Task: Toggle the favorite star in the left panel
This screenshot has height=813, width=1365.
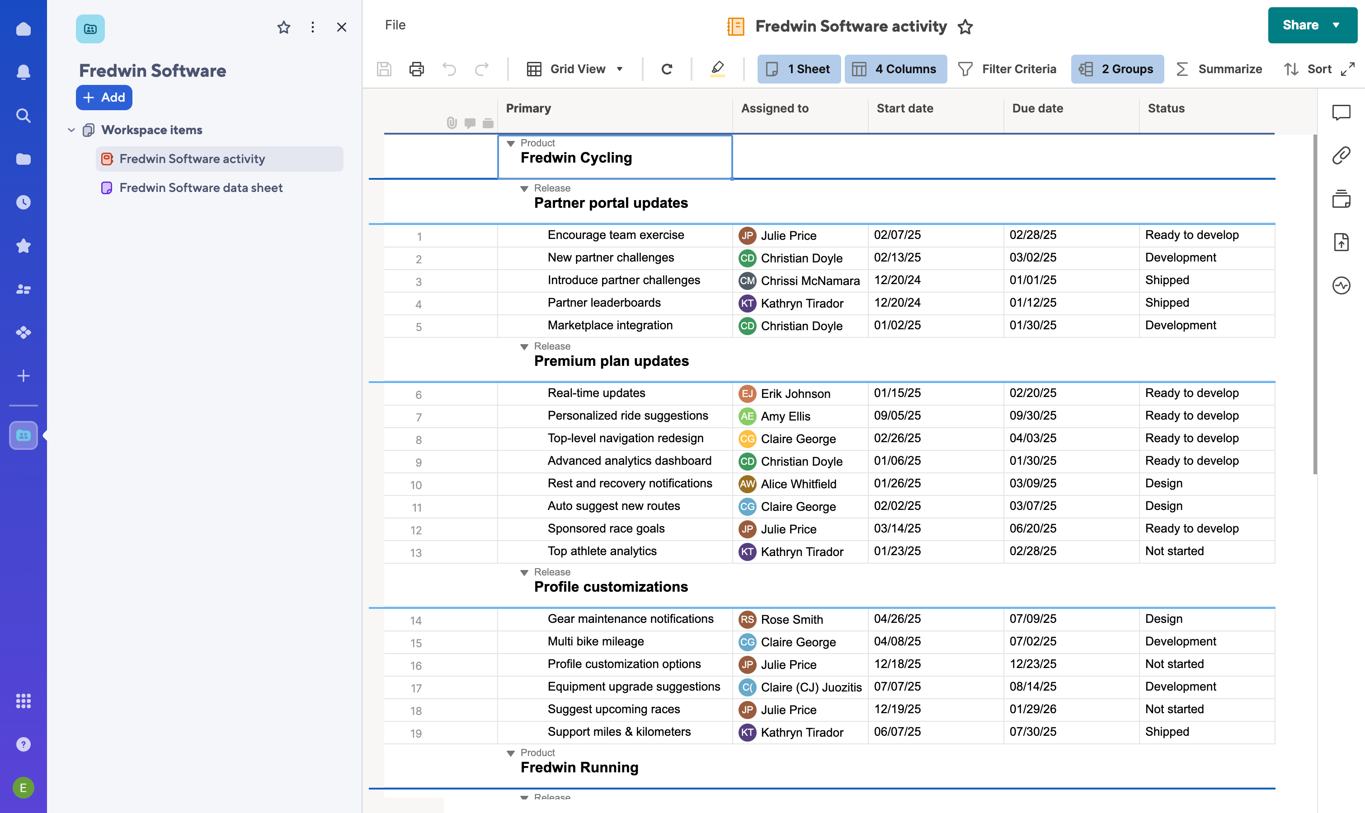Action: tap(283, 27)
